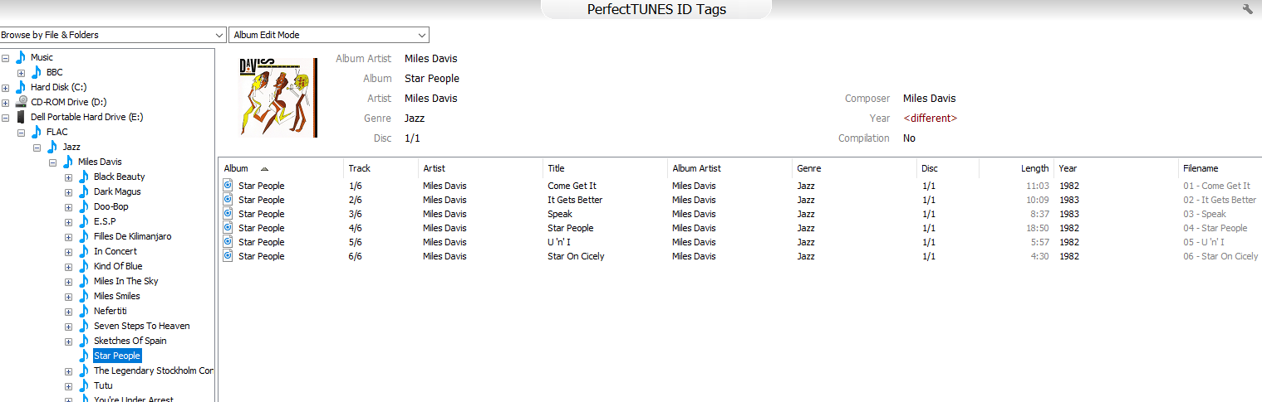Click the audio file icon for Come Get It
1262x402 pixels.
228,186
